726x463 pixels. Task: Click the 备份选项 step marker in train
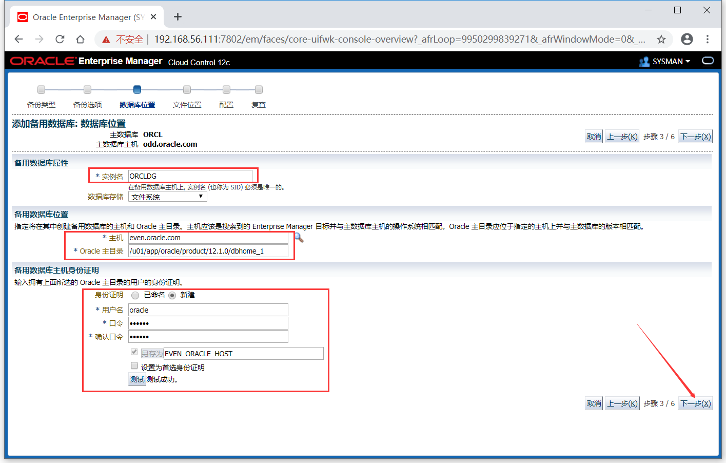tap(88, 89)
